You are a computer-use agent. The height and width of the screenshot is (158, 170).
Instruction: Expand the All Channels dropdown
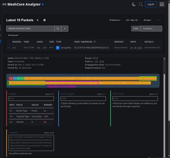point(13,35)
